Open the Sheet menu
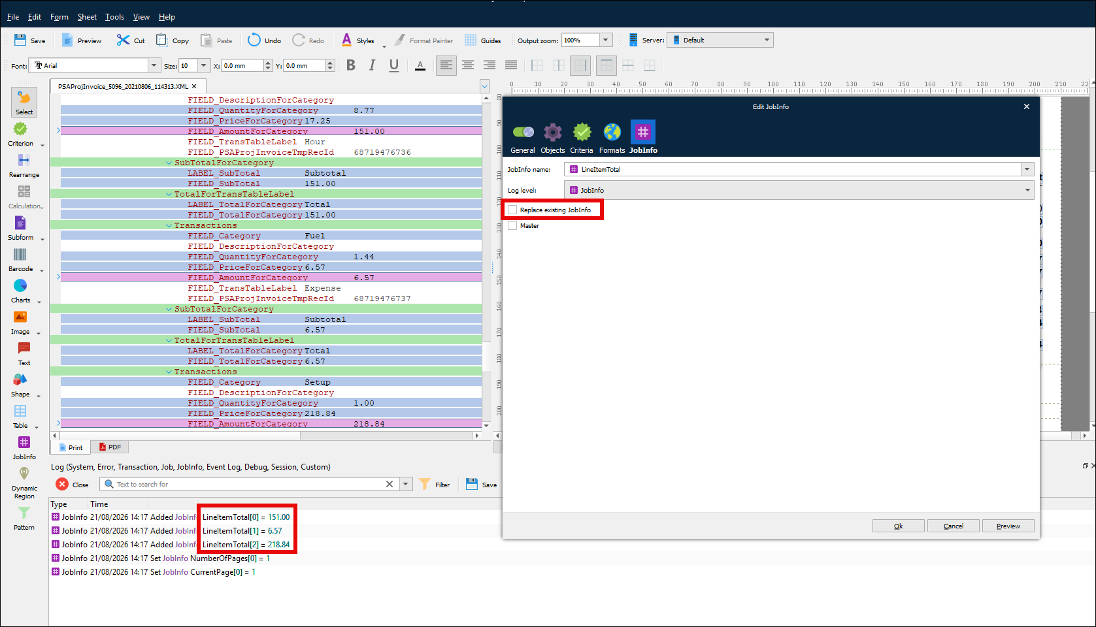 pyautogui.click(x=87, y=17)
